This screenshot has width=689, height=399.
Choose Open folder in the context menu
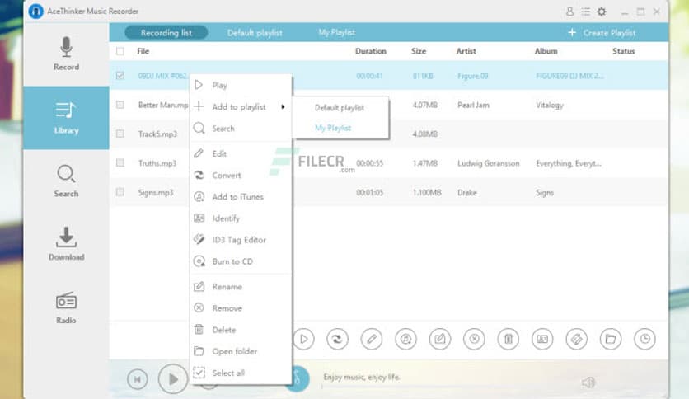pyautogui.click(x=241, y=351)
